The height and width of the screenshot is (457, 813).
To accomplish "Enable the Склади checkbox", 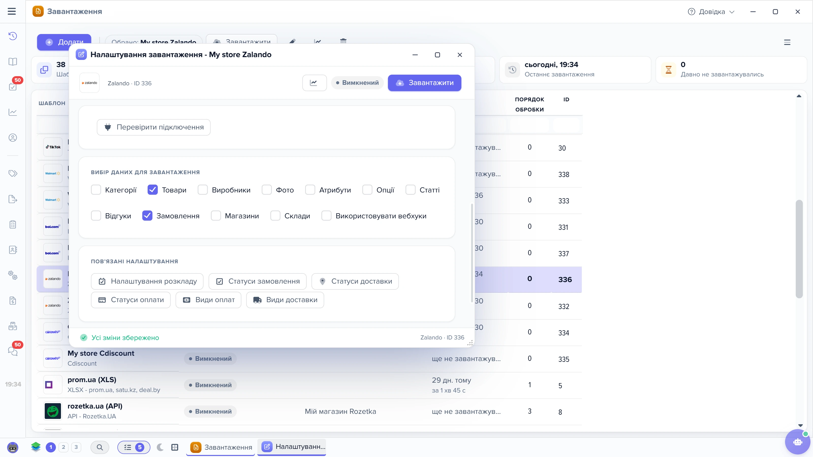I will (275, 216).
